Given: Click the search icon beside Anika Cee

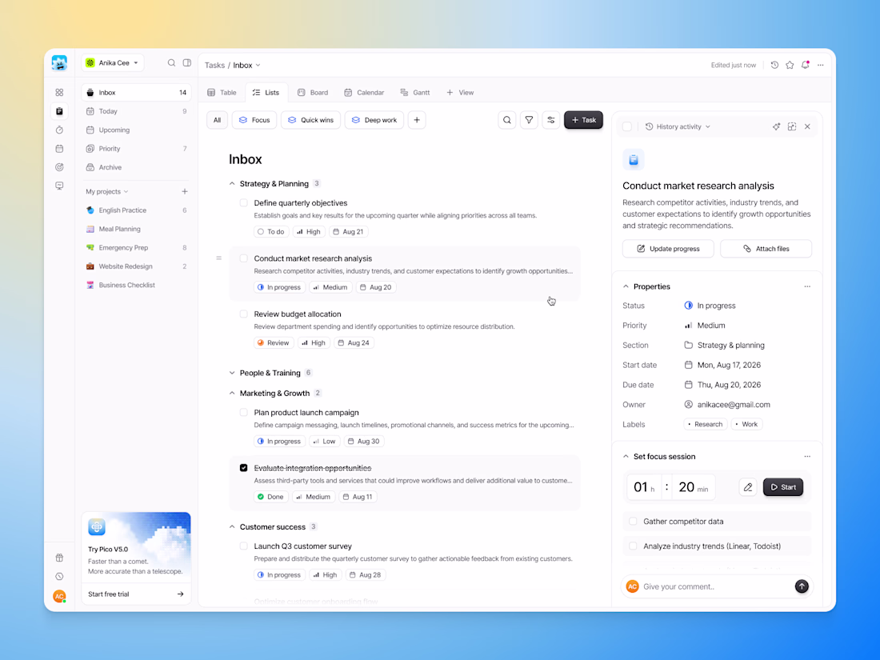Looking at the screenshot, I should 172,63.
